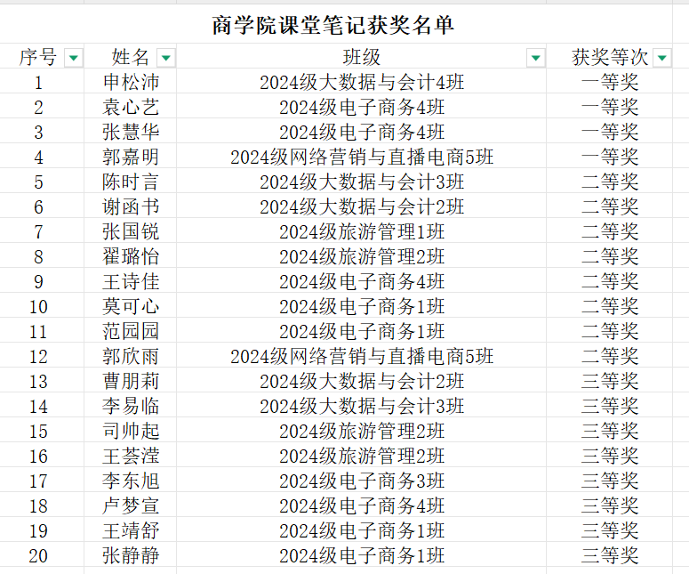
Task: Open the 序号 column filter dropdown
Action: (x=74, y=58)
